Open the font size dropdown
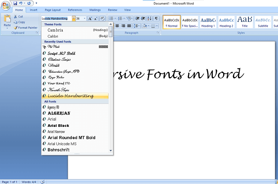278x184 pixels. pyautogui.click(x=85, y=19)
